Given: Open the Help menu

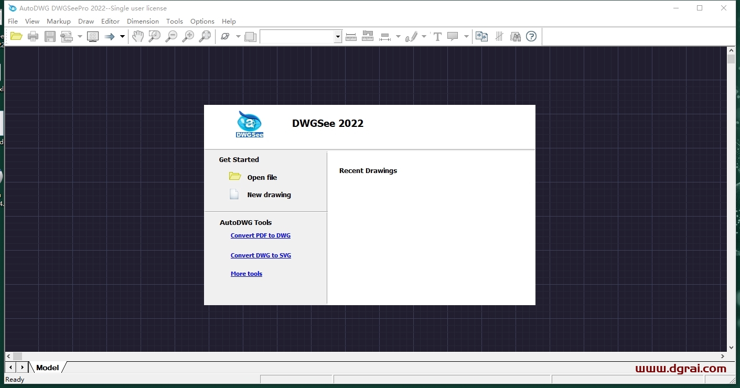Looking at the screenshot, I should point(229,21).
